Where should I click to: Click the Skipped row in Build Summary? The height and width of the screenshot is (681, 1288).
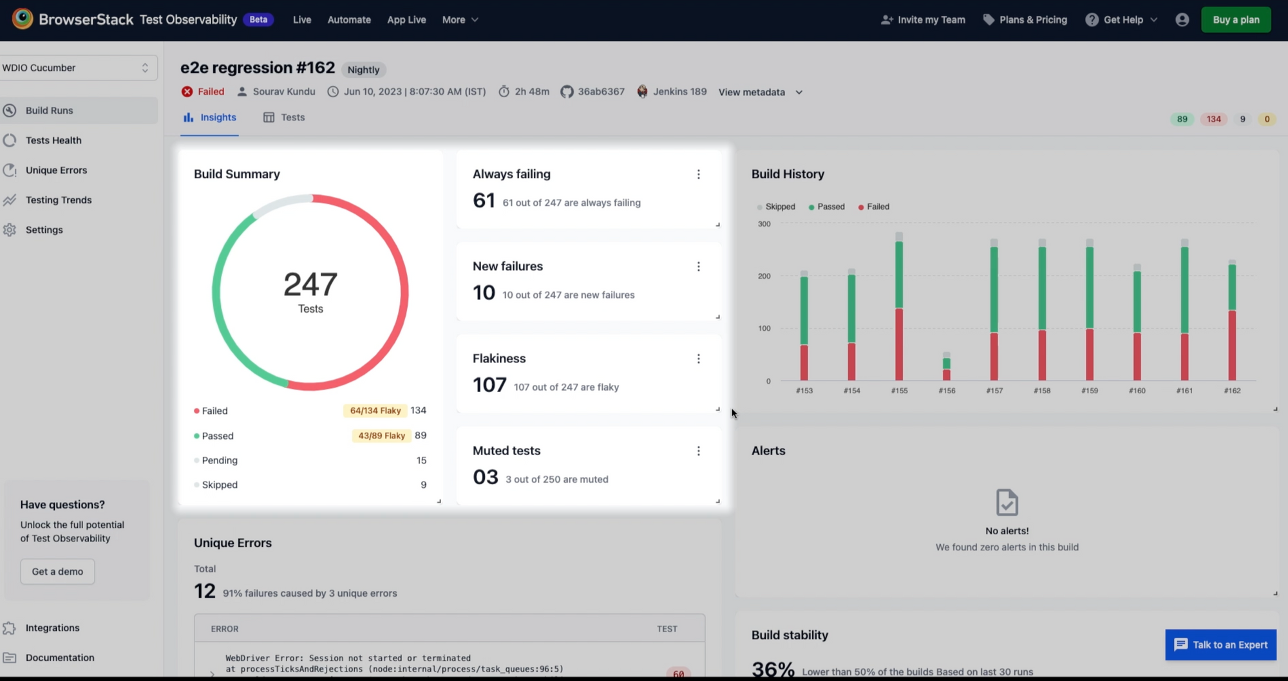click(310, 485)
